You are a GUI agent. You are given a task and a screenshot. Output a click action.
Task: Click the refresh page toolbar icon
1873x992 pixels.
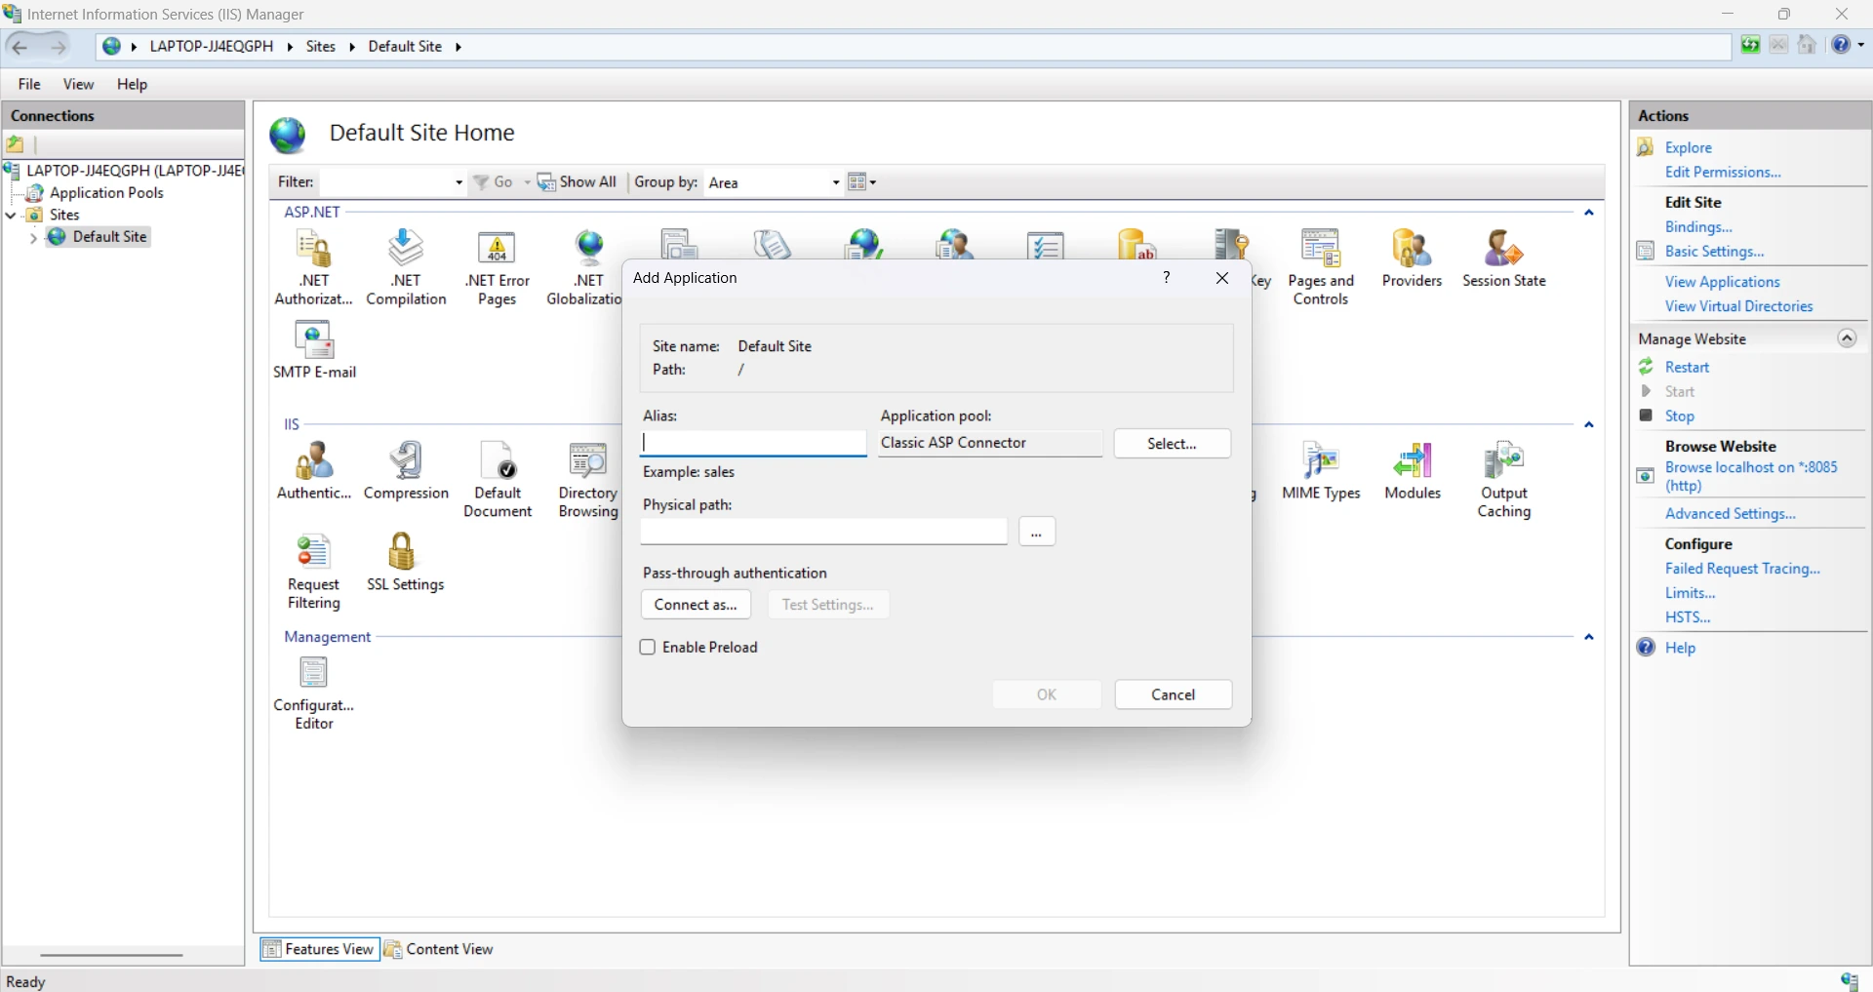[1751, 45]
